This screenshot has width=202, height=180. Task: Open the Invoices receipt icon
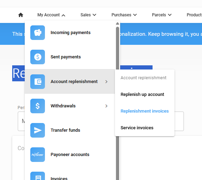click(x=38, y=177)
